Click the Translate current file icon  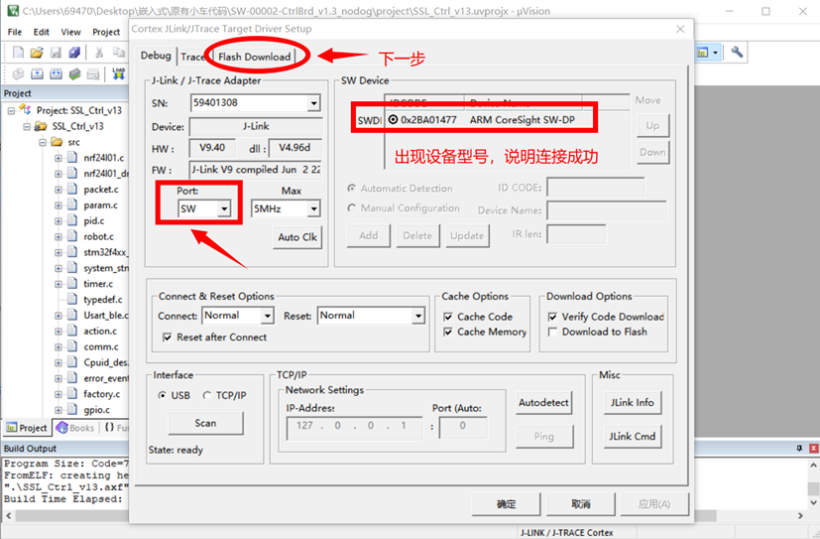point(18,74)
